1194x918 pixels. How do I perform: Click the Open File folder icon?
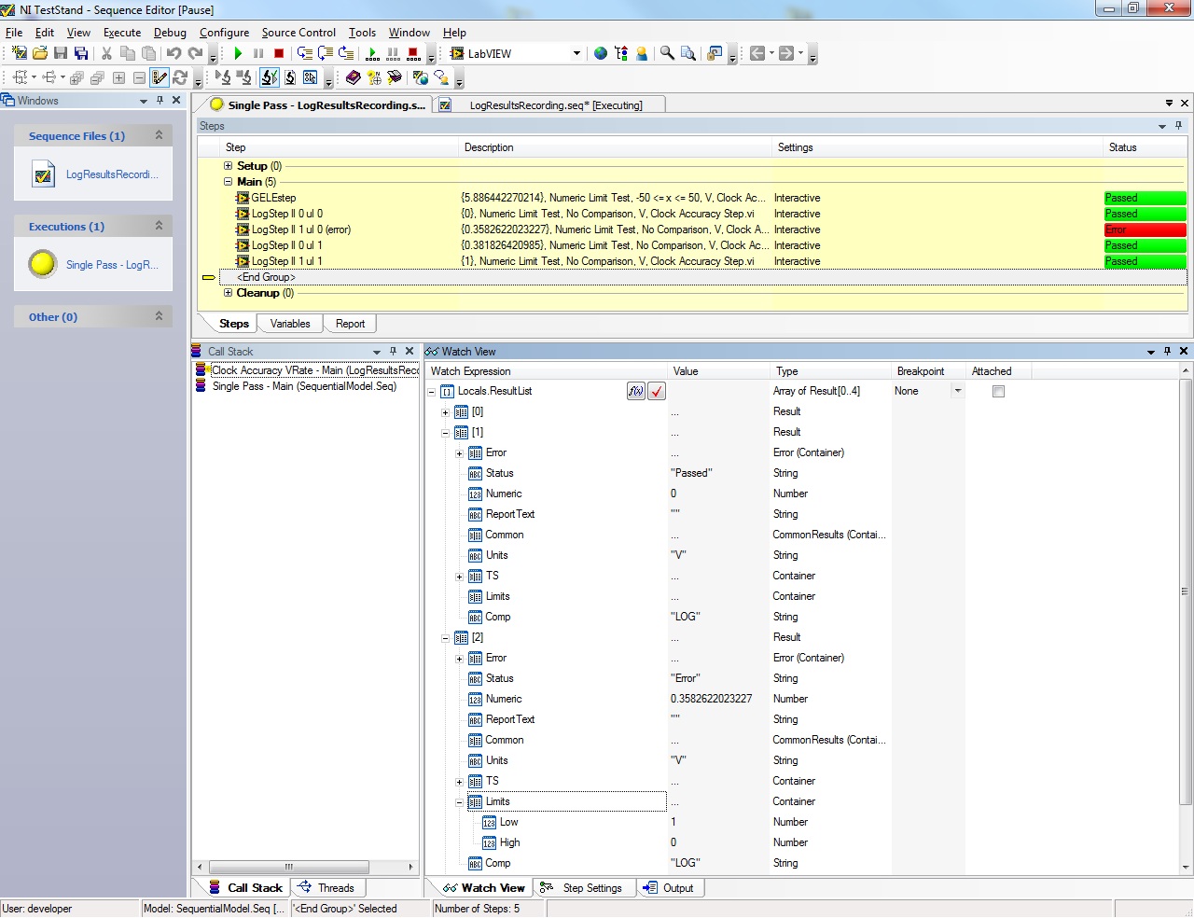point(40,53)
